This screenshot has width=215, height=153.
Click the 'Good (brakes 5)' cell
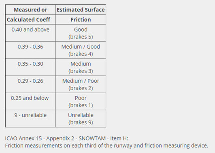pyautogui.click(x=81, y=33)
